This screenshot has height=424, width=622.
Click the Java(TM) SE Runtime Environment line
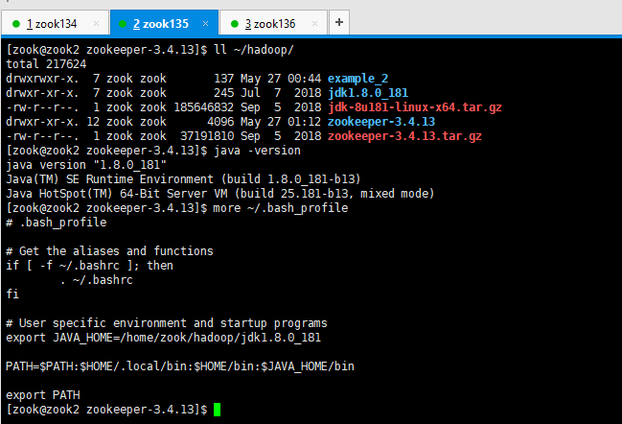point(183,179)
